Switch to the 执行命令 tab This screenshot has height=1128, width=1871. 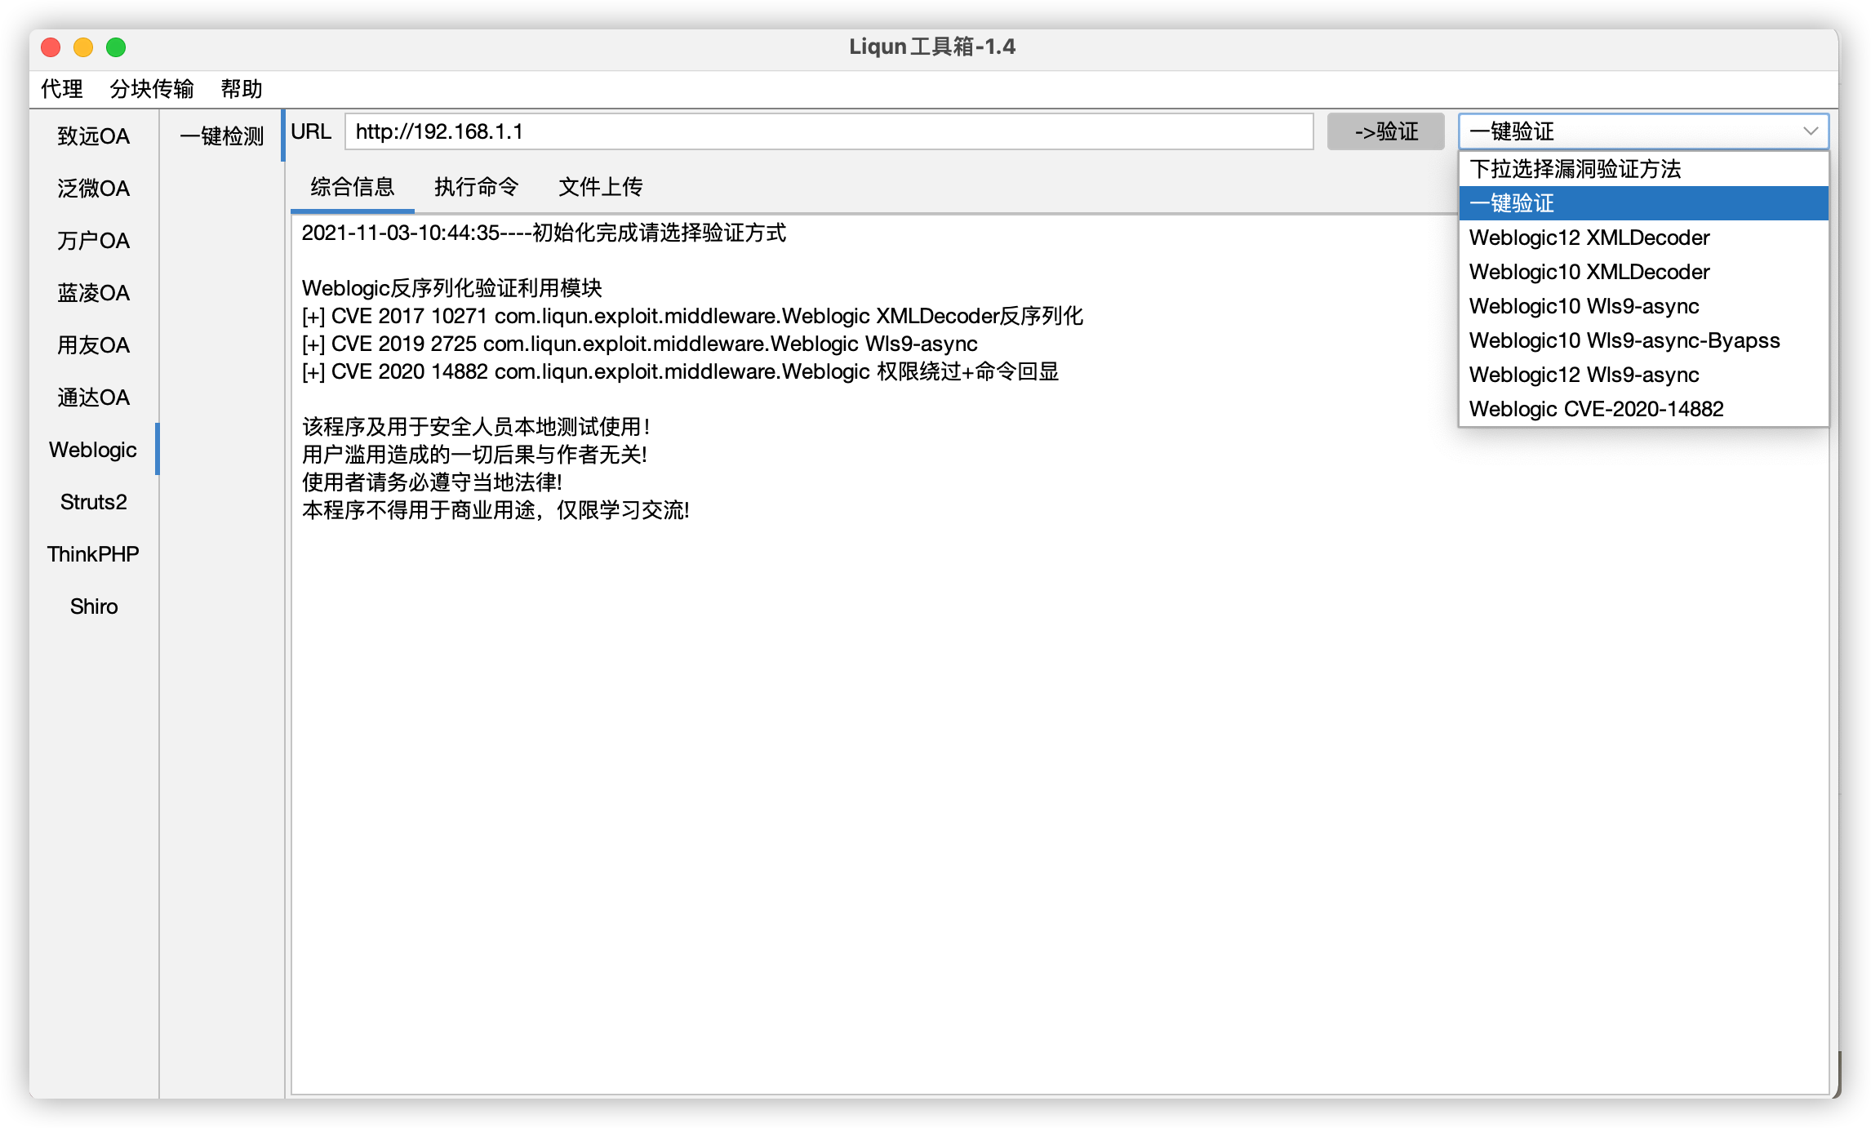point(476,187)
